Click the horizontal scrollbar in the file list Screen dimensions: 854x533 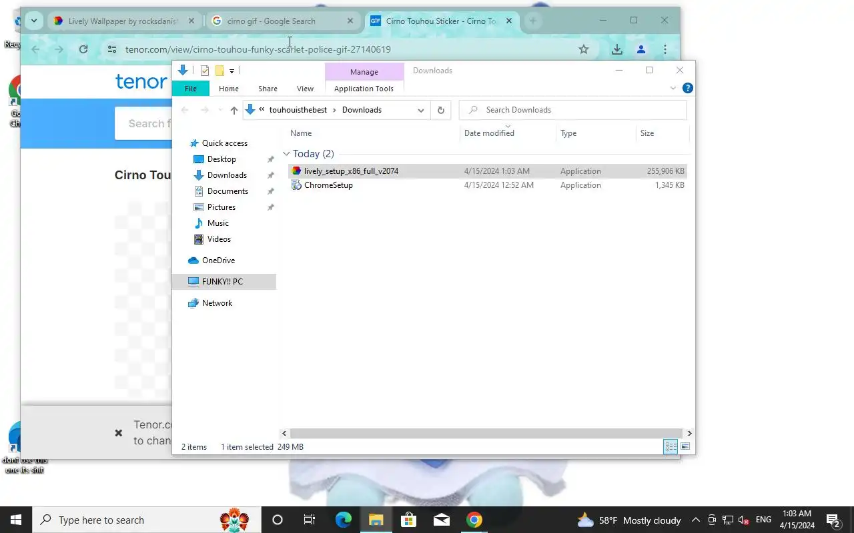(486, 433)
